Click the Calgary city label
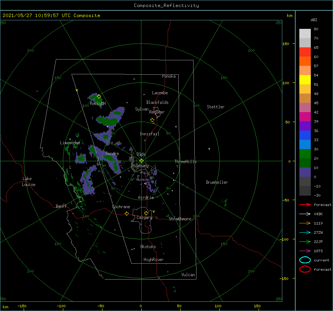This screenshot has height=311, width=333. pos(144,217)
